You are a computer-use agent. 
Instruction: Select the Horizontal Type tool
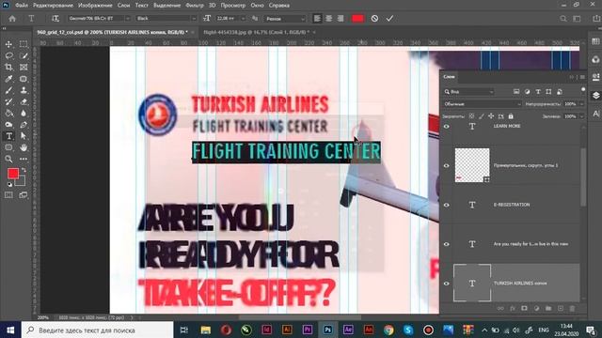coord(8,136)
